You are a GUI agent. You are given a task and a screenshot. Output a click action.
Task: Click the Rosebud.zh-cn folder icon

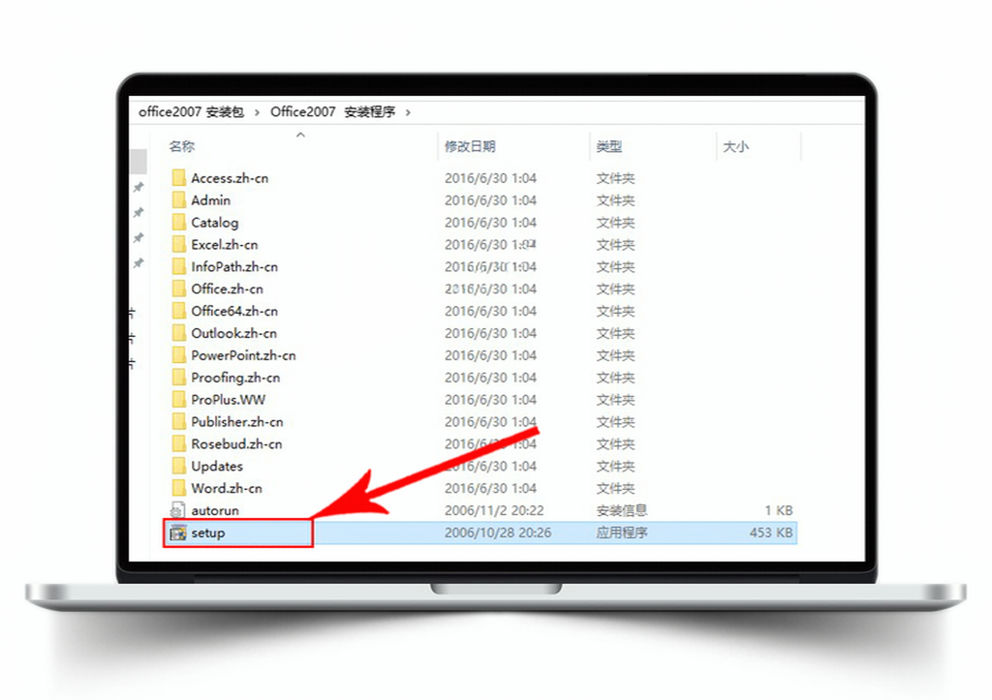pyautogui.click(x=178, y=443)
